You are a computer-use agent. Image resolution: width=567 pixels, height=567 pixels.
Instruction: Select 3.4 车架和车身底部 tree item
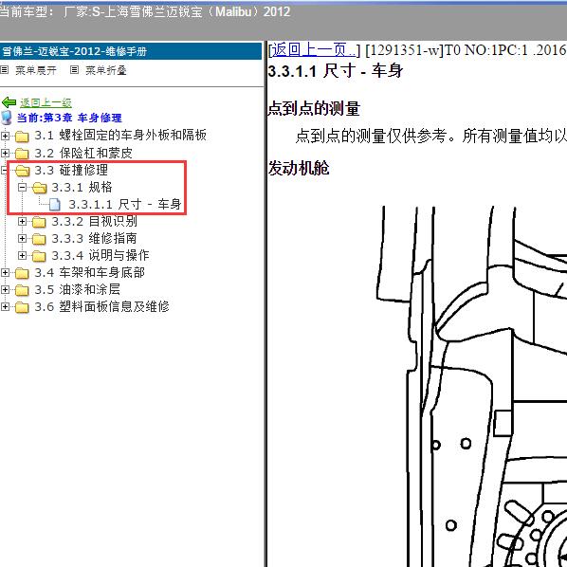[90, 272]
